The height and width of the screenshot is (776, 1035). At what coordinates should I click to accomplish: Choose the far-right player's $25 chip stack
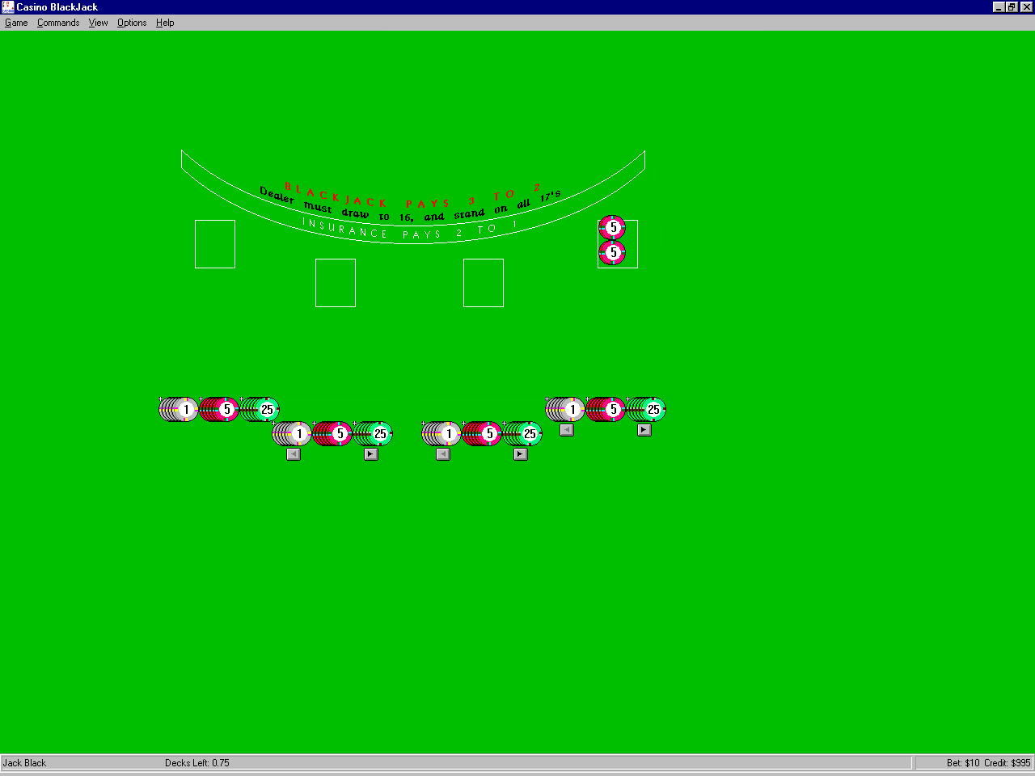pyautogui.click(x=646, y=410)
